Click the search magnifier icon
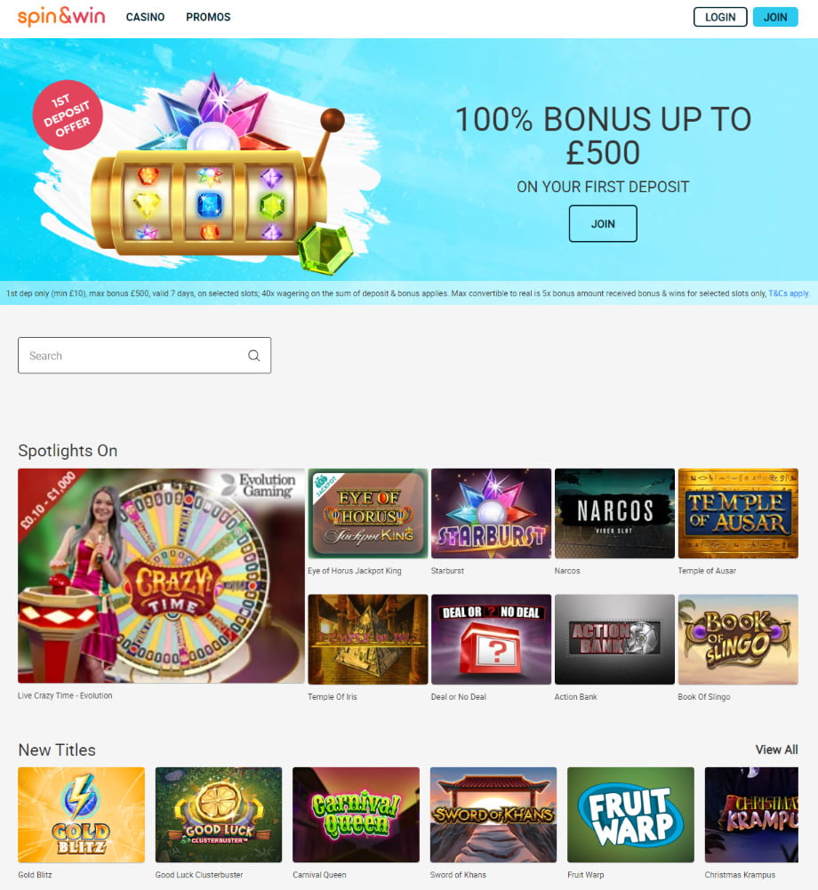 253,356
